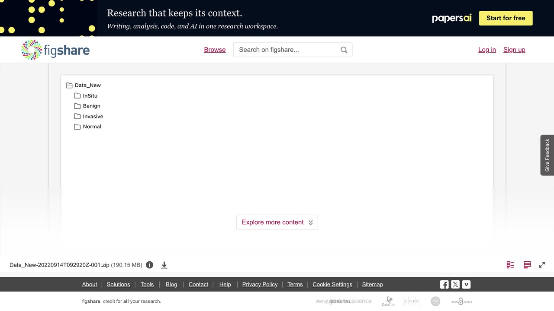554x311 pixels.
Task: Open the Blog footer link
Action: pos(171,284)
